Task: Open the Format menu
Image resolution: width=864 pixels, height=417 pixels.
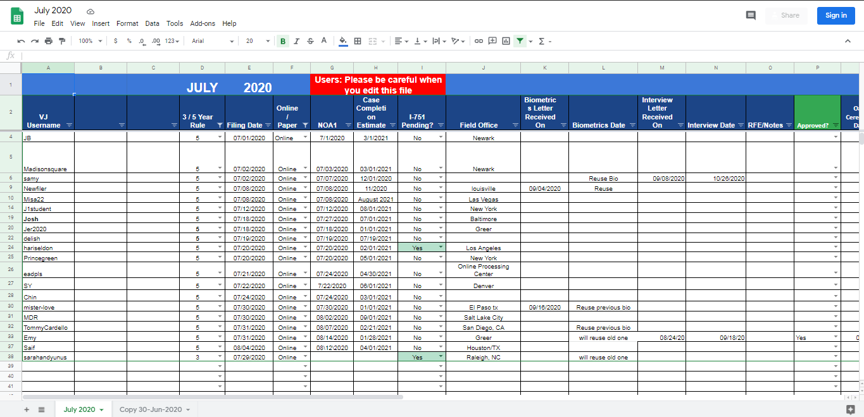Action: tap(127, 23)
